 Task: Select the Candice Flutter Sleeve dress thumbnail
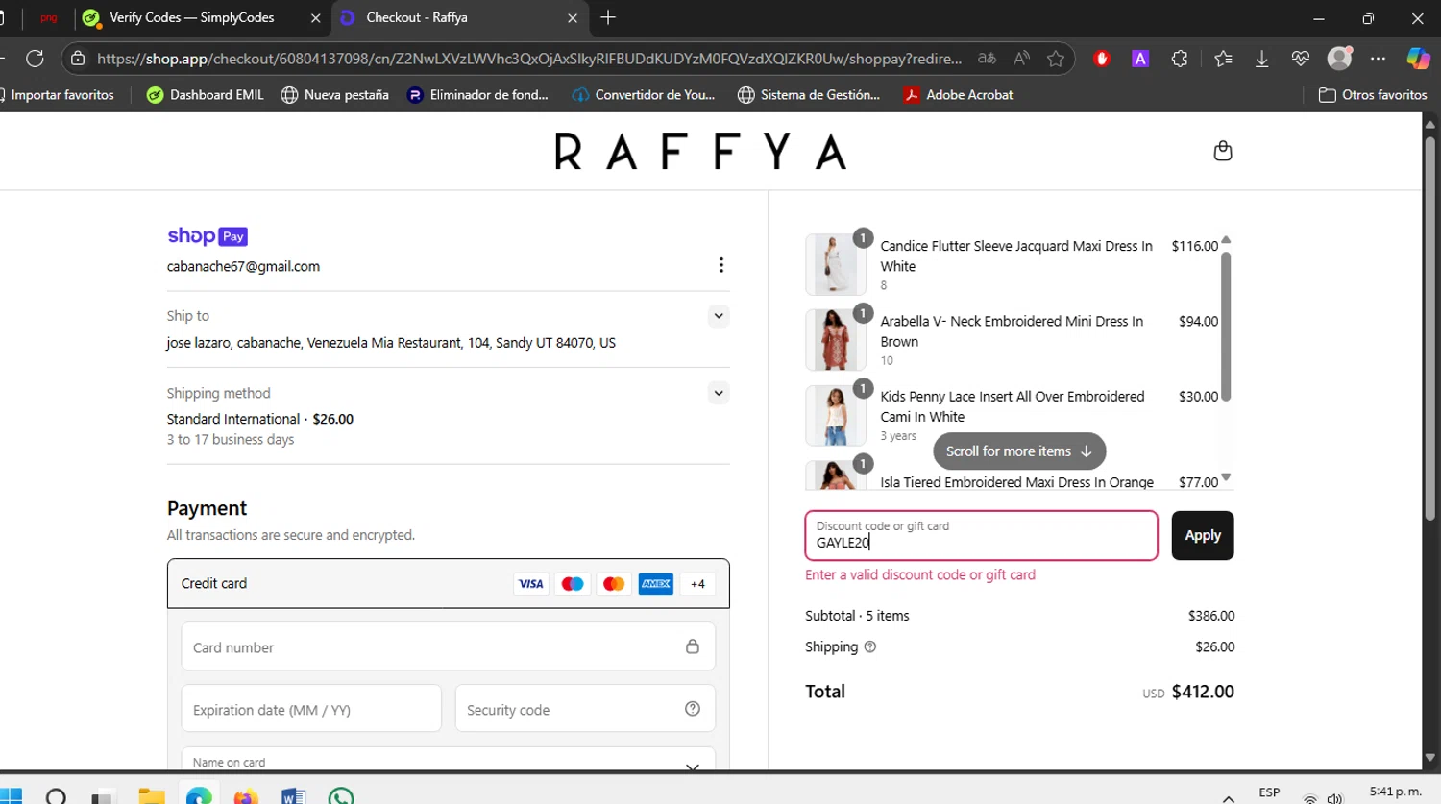point(834,264)
